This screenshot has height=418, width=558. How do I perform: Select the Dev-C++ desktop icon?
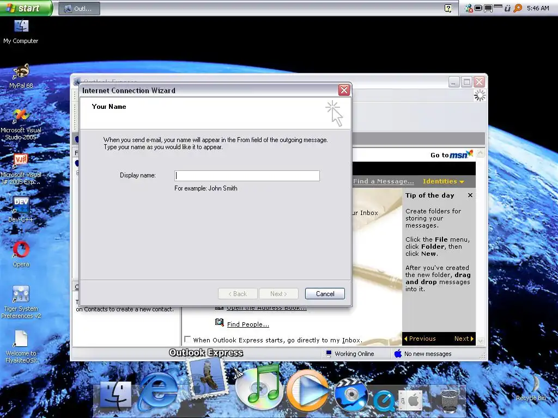(21, 210)
